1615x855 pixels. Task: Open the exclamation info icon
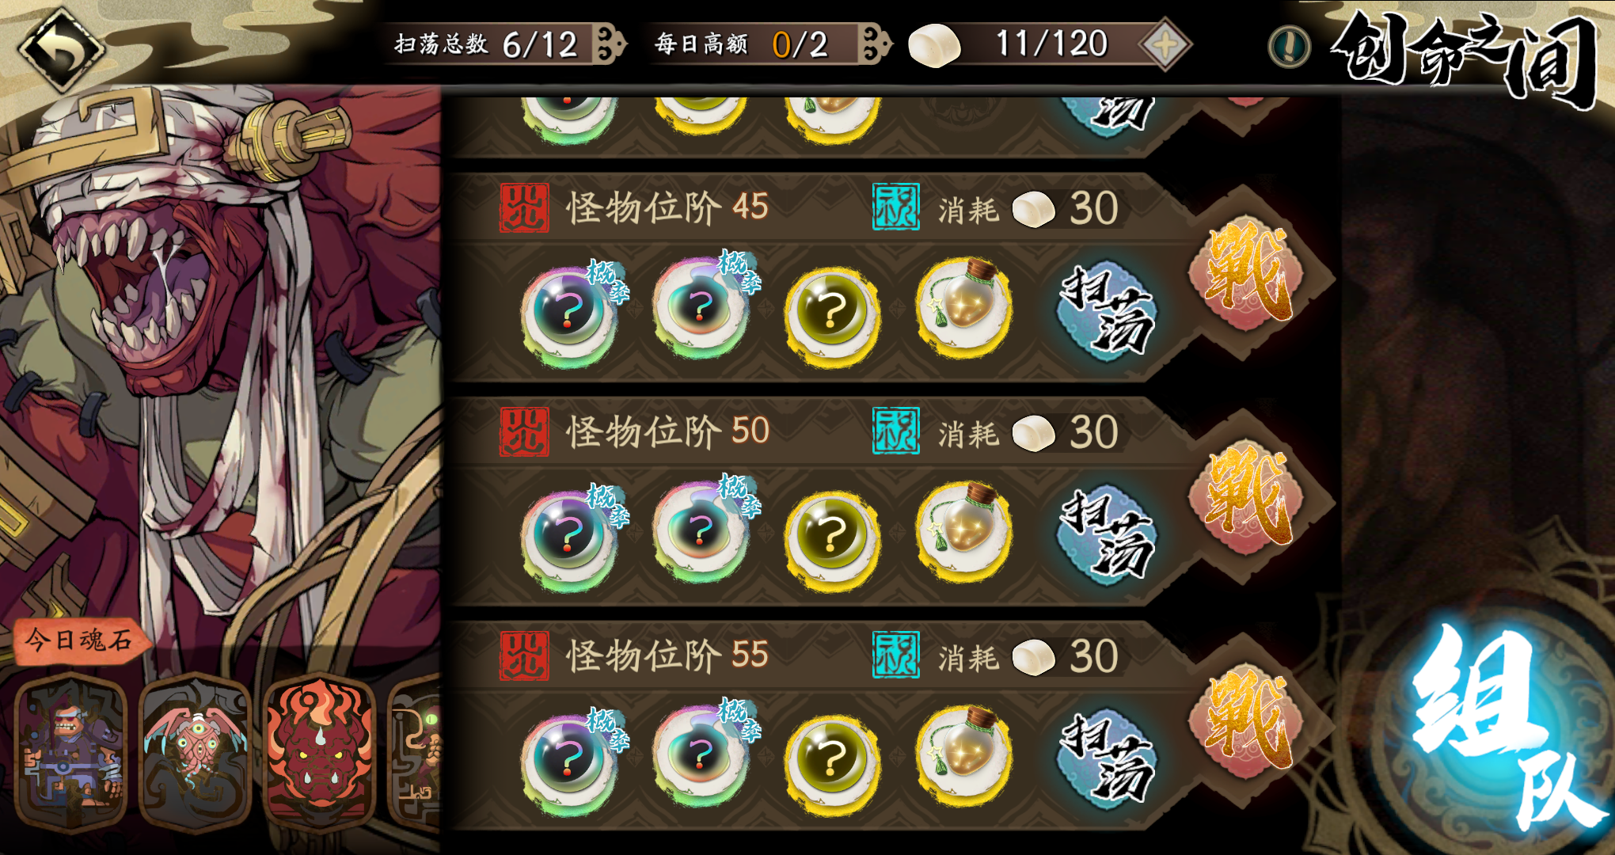click(x=1289, y=47)
